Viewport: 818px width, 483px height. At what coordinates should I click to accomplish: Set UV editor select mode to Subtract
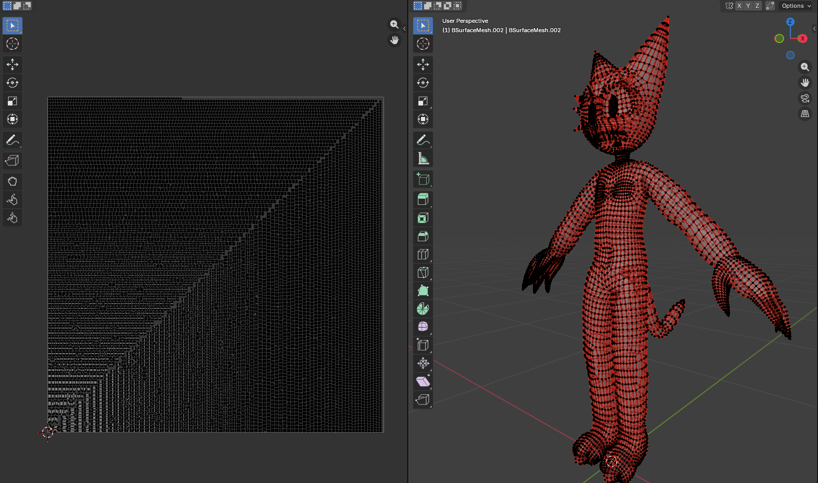(27, 6)
